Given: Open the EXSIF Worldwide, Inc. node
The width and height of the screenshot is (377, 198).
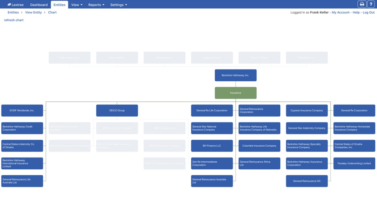Looking at the screenshot, I should [x=22, y=111].
